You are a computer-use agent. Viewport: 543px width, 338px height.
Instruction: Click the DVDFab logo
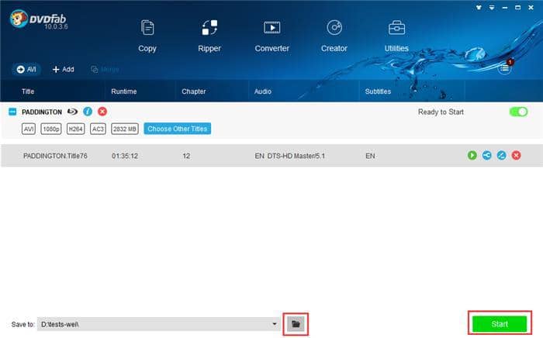[x=38, y=19]
